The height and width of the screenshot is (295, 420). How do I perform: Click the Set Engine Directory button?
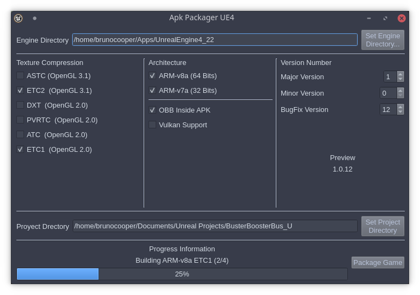pyautogui.click(x=382, y=40)
